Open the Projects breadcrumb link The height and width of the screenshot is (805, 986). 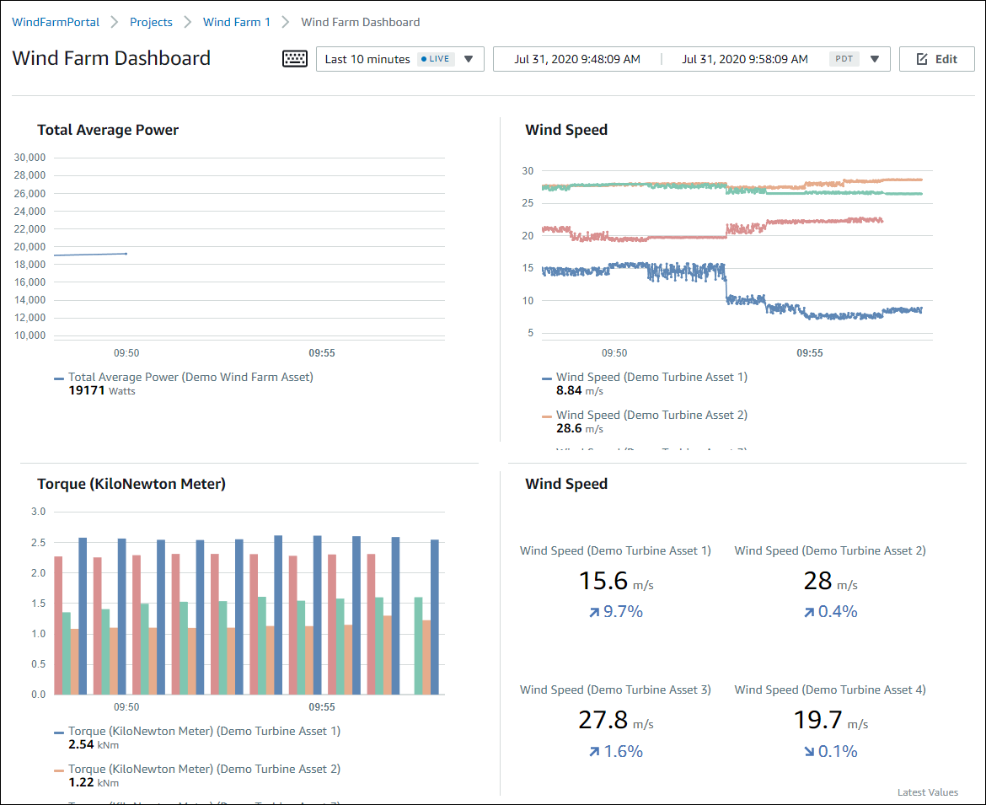point(151,22)
